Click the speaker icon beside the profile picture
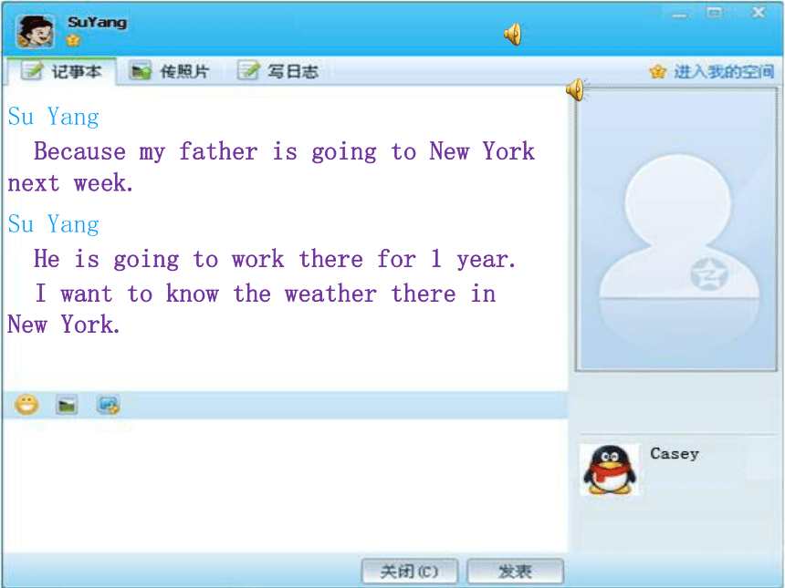 tap(576, 89)
